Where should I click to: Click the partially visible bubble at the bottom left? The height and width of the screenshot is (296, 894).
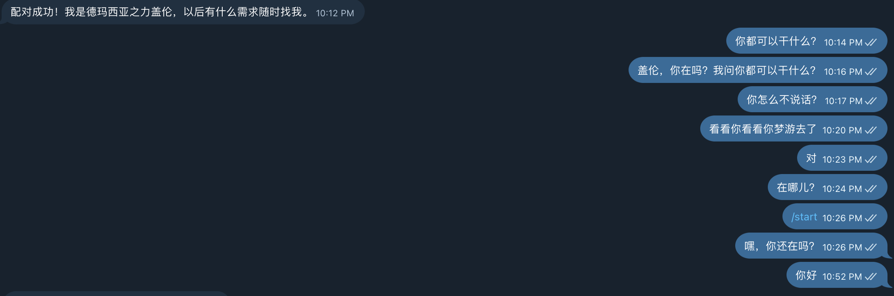click(x=116, y=294)
